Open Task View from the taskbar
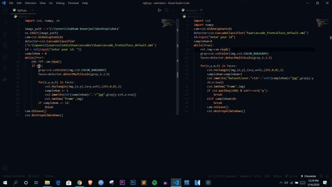The image size is (332, 187). coord(36,182)
